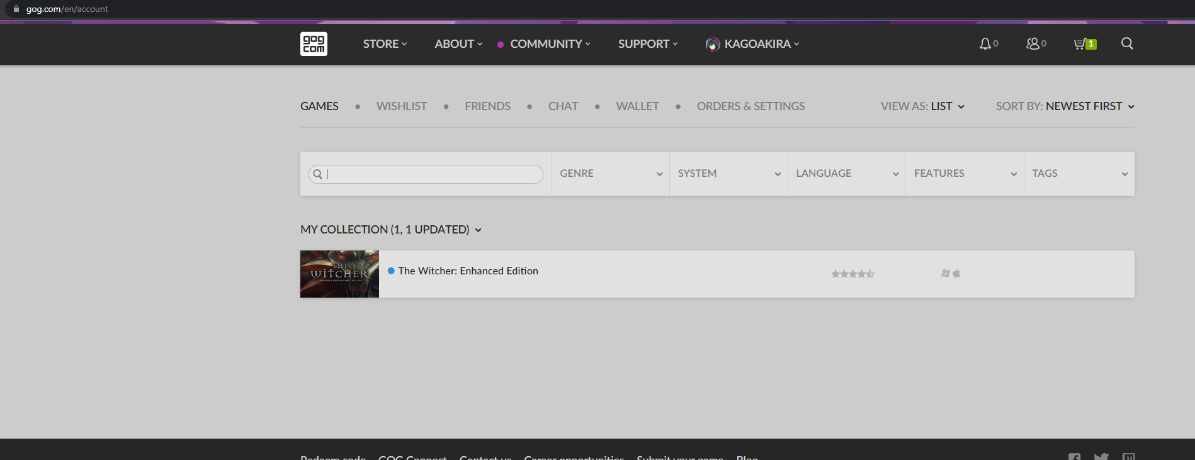Click the GOG.com logo
The width and height of the screenshot is (1195, 460).
pos(314,44)
